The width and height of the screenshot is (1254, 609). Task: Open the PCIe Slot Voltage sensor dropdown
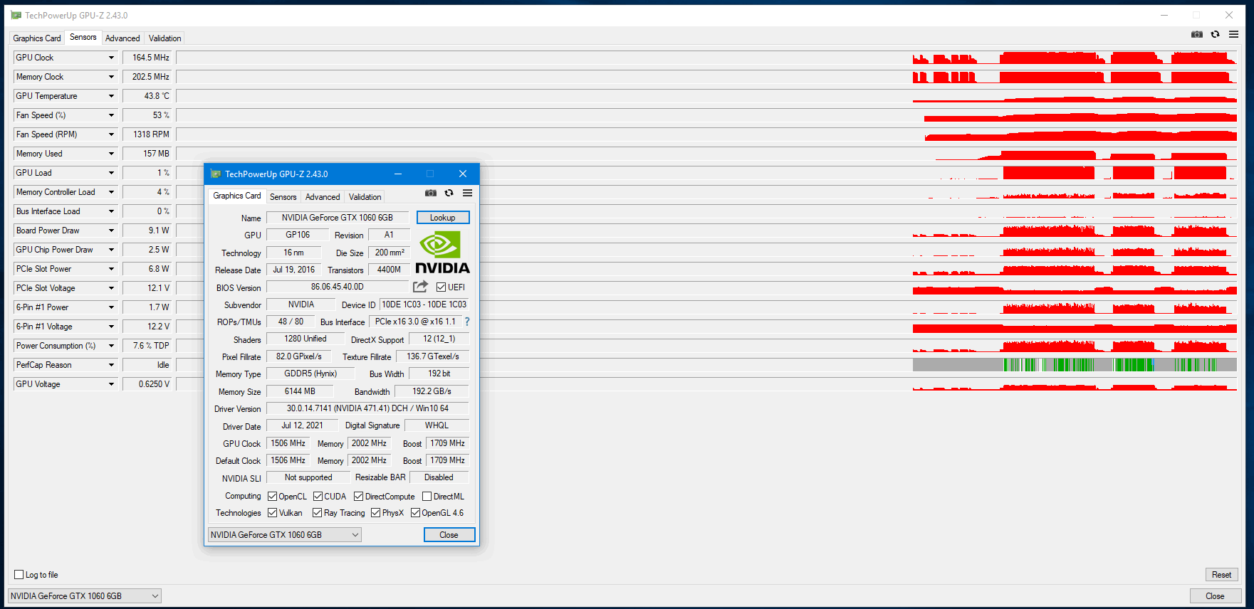point(111,288)
